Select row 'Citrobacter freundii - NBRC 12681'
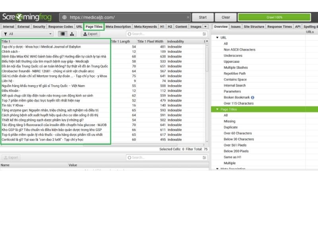318x238 pixels. coord(103,71)
